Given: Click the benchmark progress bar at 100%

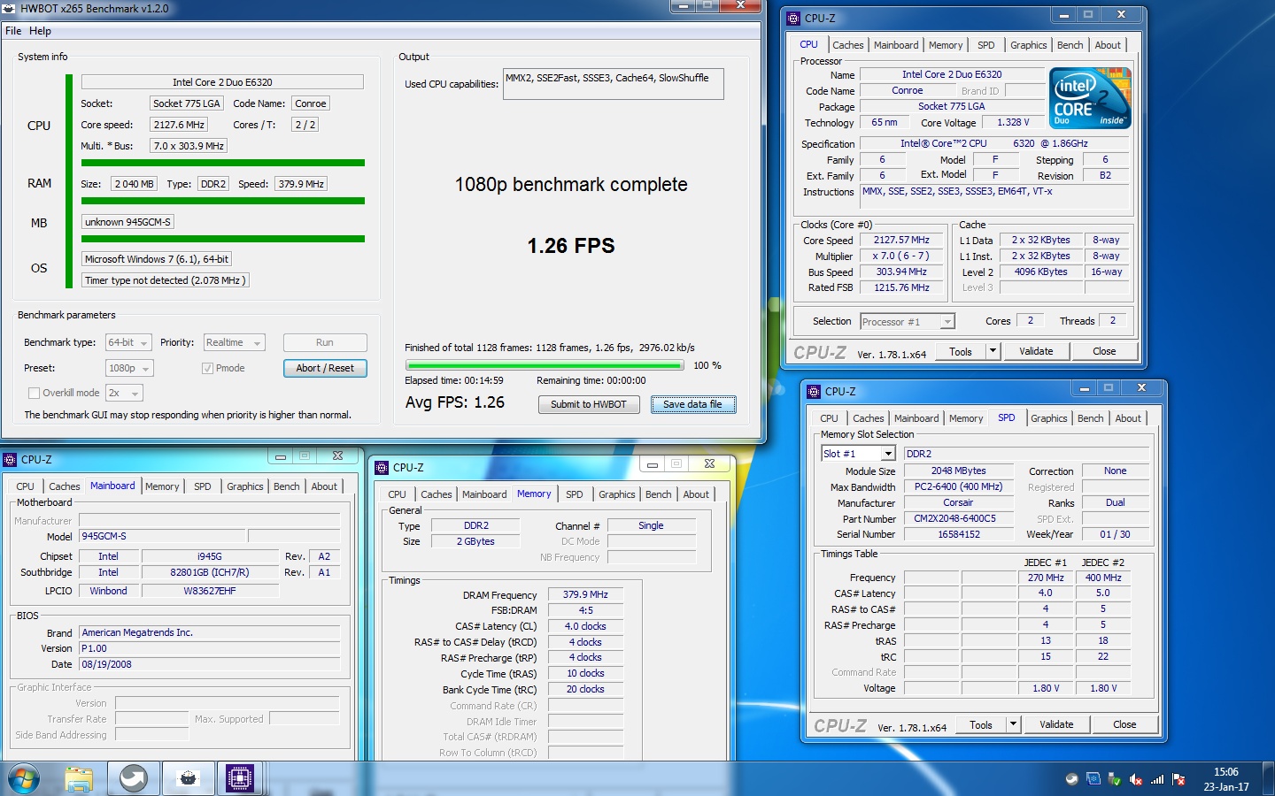Looking at the screenshot, I should [x=545, y=365].
